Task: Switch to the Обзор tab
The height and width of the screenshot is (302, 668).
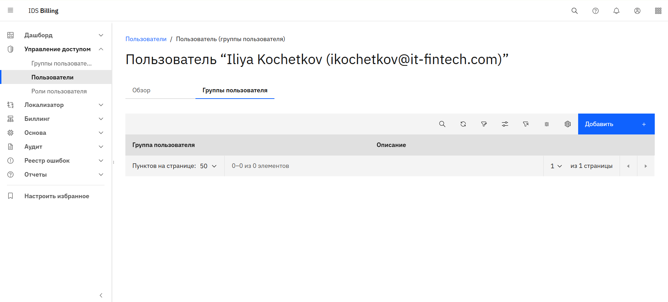Action: click(x=141, y=90)
